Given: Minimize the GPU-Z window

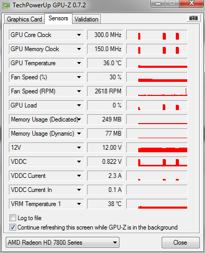Looking at the screenshot, I should point(158,4).
